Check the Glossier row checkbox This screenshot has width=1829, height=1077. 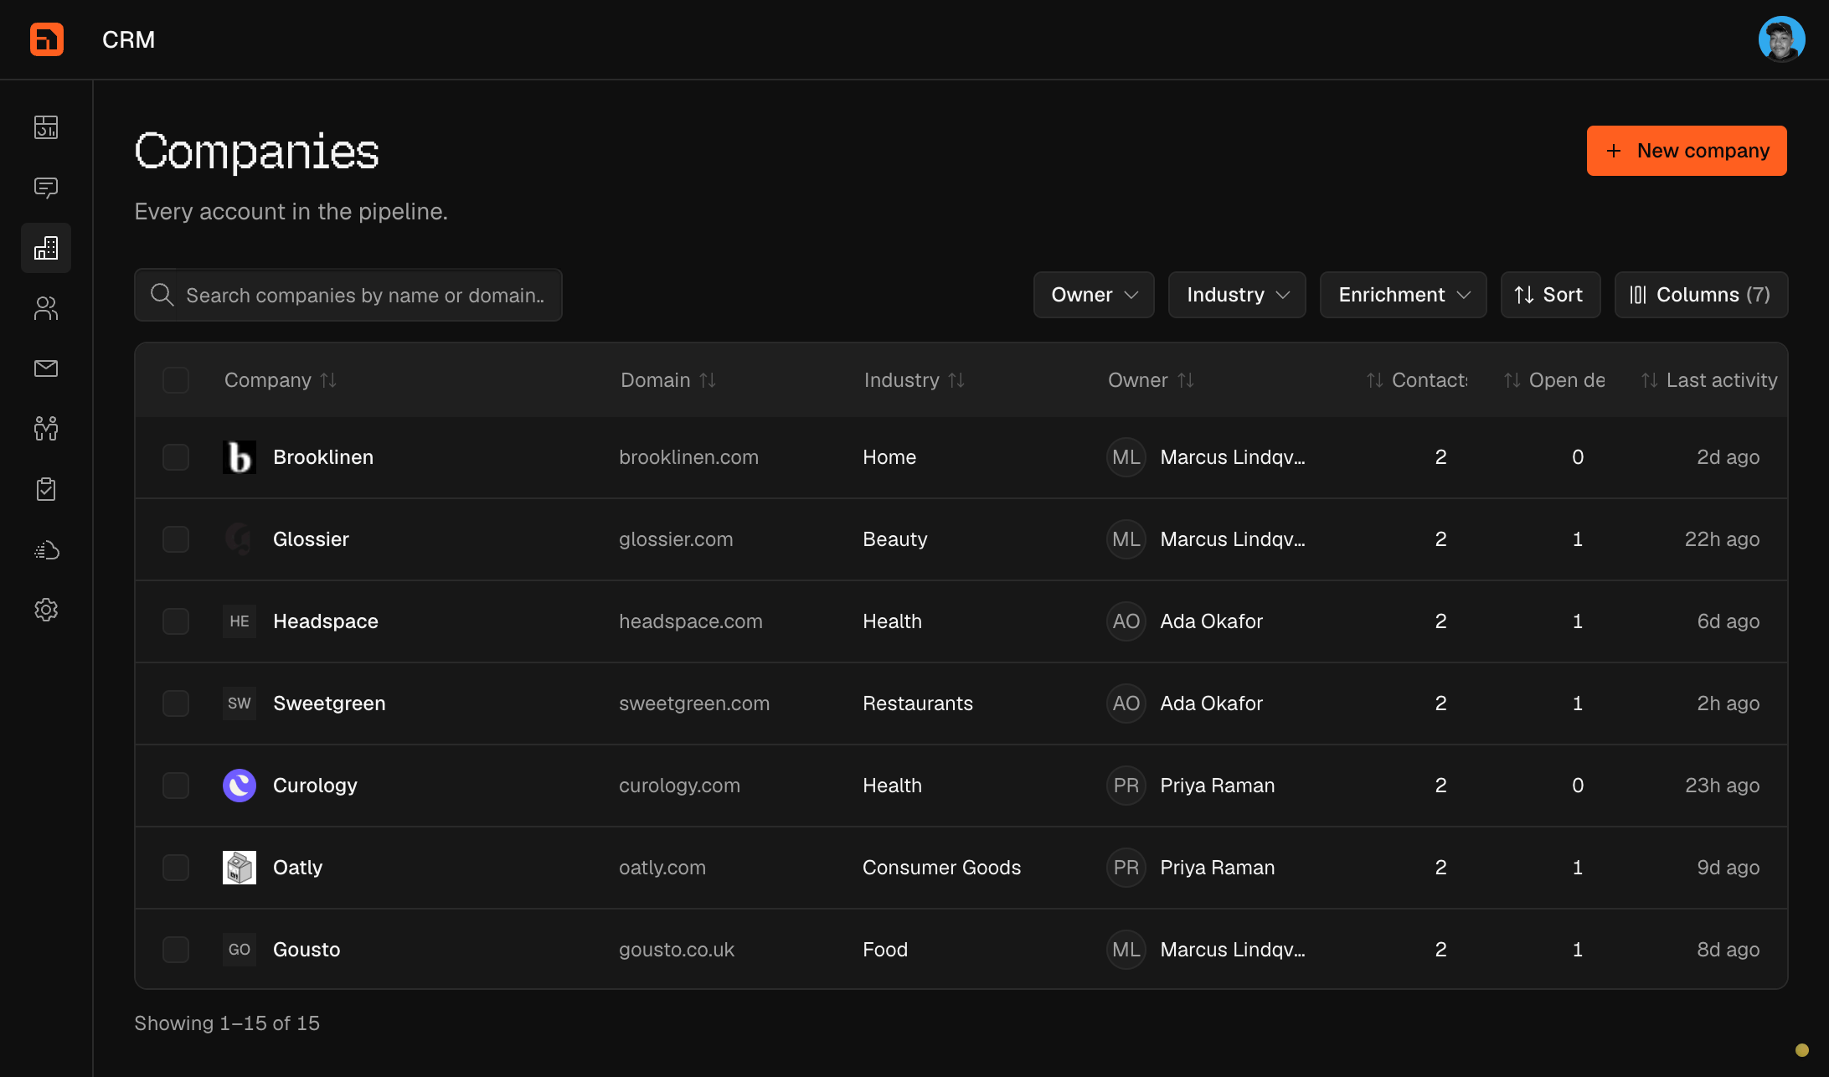pos(176,539)
